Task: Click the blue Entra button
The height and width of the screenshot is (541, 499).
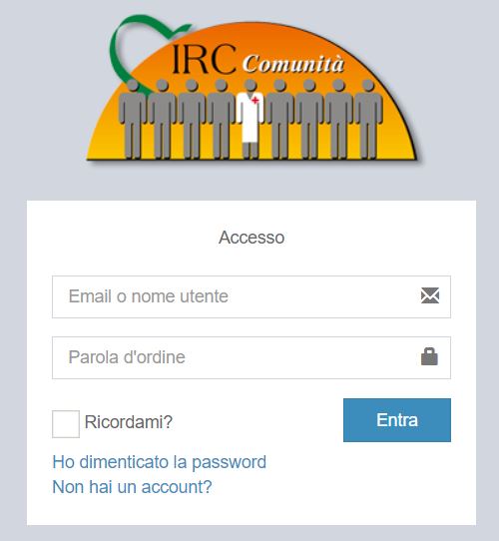Action: [x=397, y=420]
